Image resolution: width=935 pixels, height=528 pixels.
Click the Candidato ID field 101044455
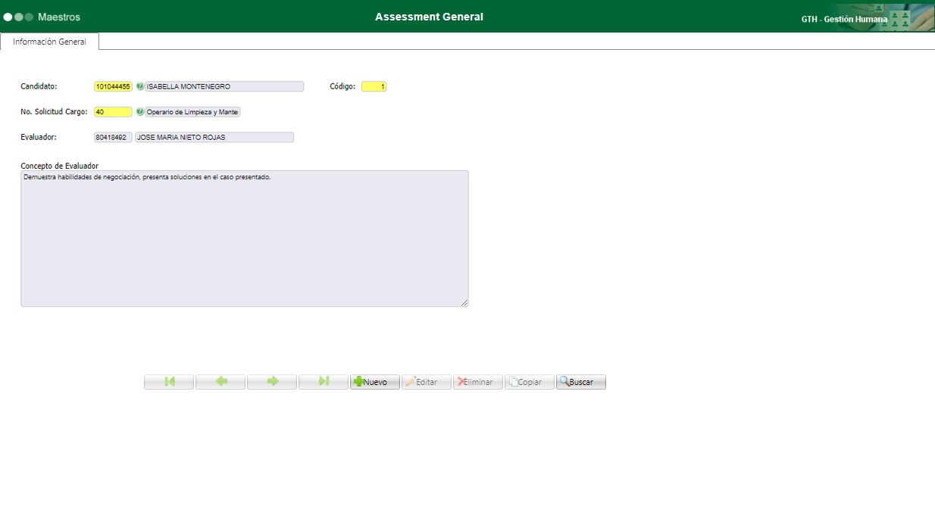pos(113,86)
